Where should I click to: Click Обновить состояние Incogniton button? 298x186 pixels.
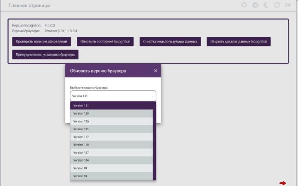(x=105, y=41)
